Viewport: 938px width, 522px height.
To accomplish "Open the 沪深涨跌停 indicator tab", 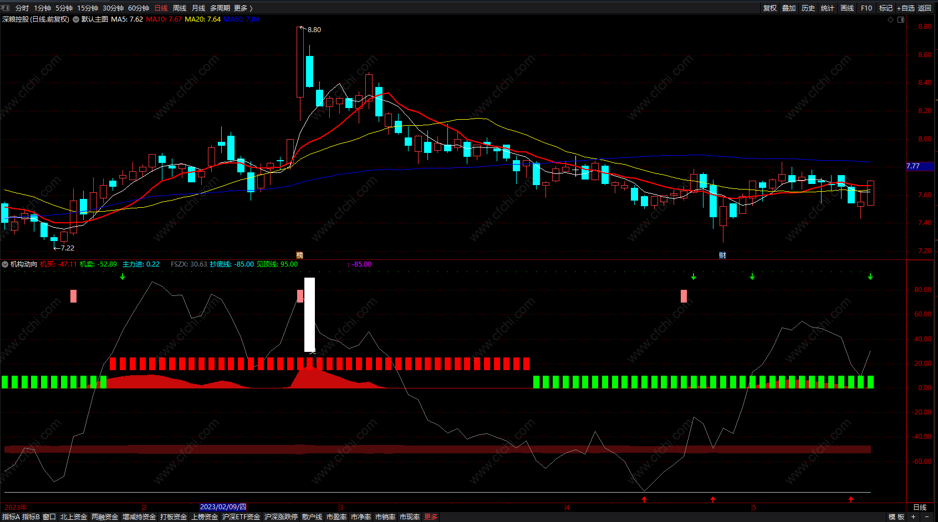I will pos(281,517).
